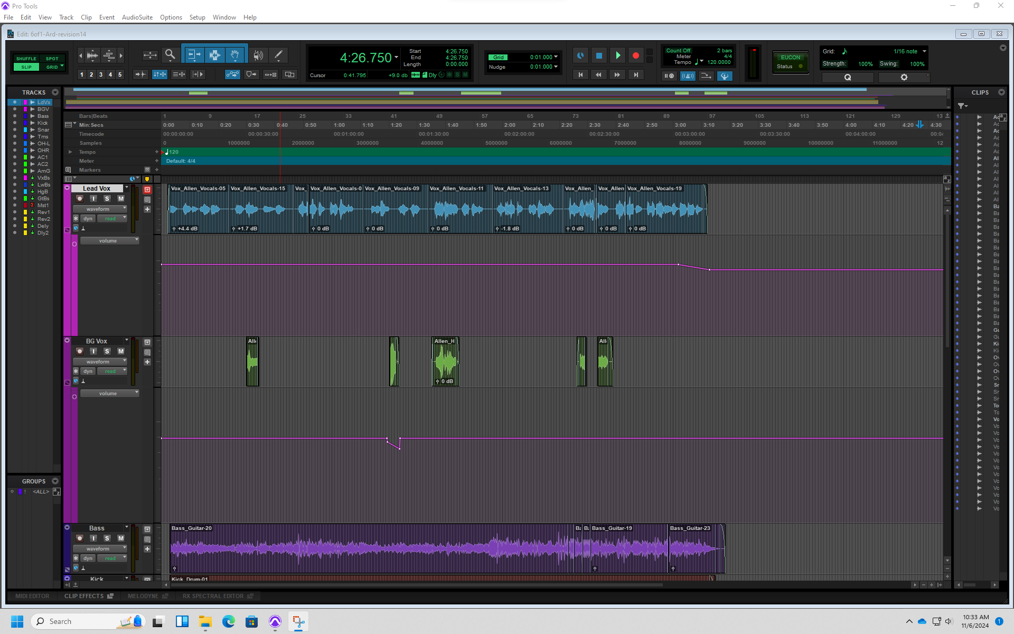1014x634 pixels.
Task: Mute the Lead Vox track
Action: click(x=121, y=199)
